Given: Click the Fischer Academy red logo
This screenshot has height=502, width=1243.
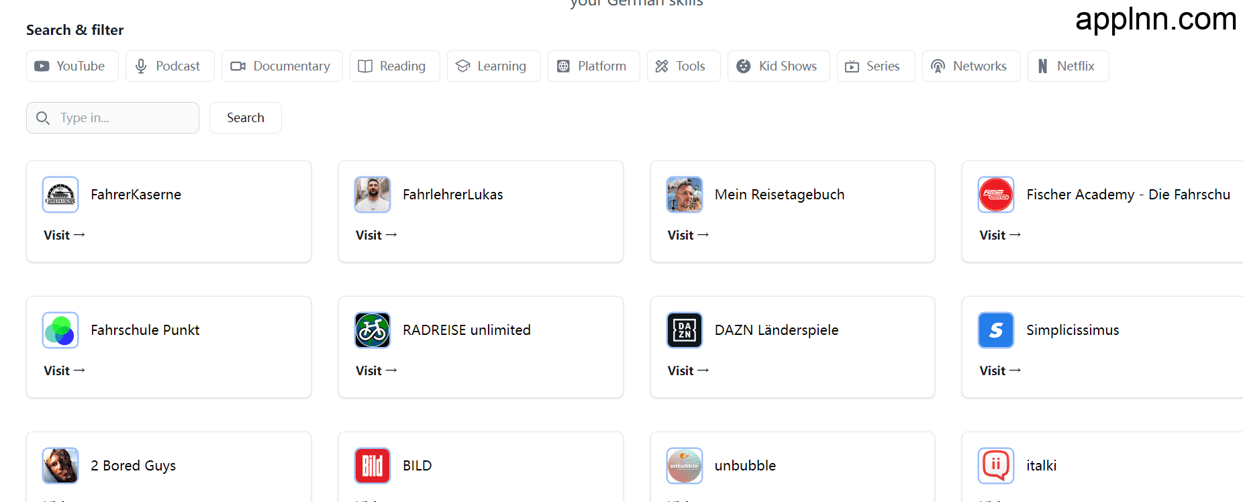Looking at the screenshot, I should (996, 195).
